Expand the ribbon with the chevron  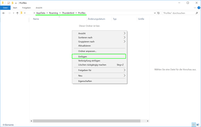(195, 8)
